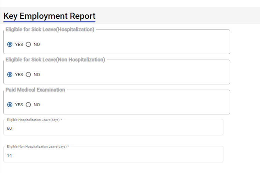
Task: Choose YES radio for Sick Leave(Non Hospitalization)
Action: (x=10, y=75)
